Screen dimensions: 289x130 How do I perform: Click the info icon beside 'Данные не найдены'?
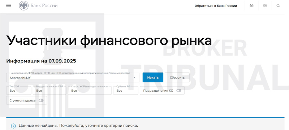tap(13, 126)
